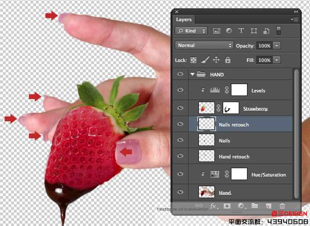
Task: Hide the Strawberry layer with its eye icon
Action: 180,108
